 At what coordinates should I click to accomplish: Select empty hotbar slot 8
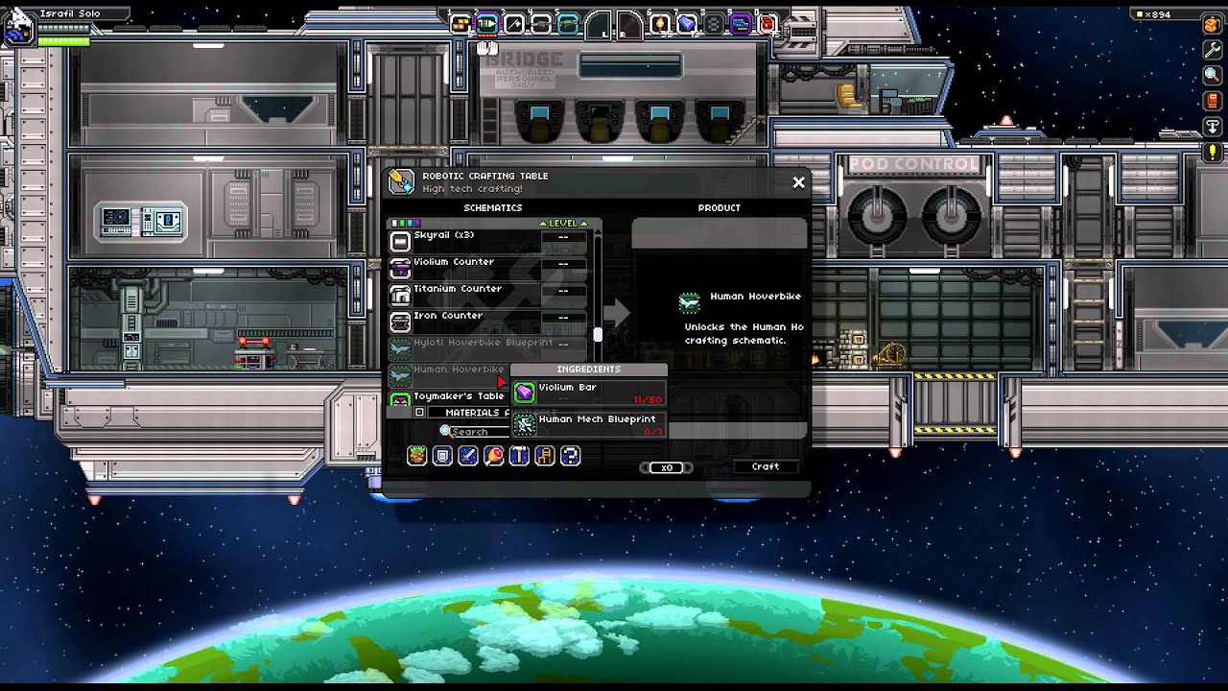[x=714, y=24]
